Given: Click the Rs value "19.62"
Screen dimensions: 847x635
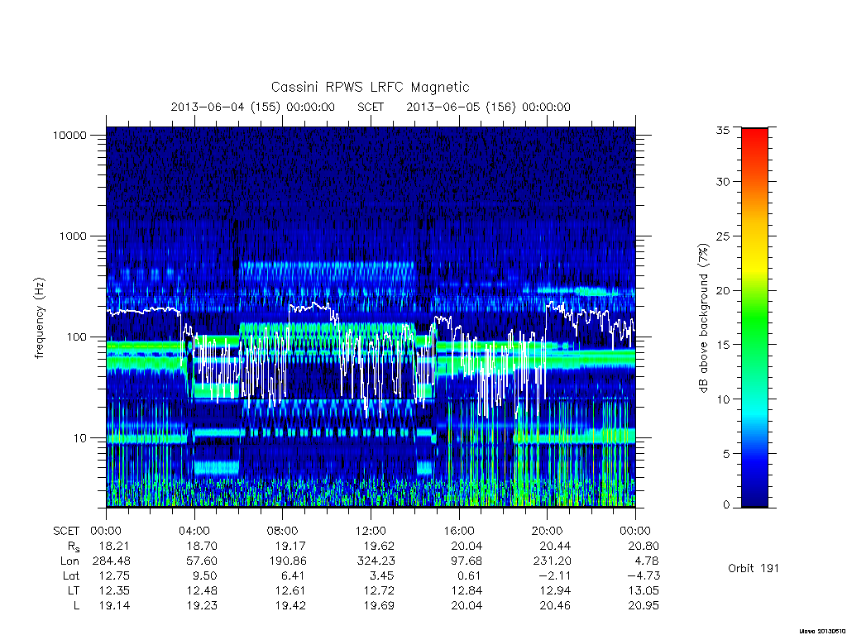Looking at the screenshot, I should (379, 546).
